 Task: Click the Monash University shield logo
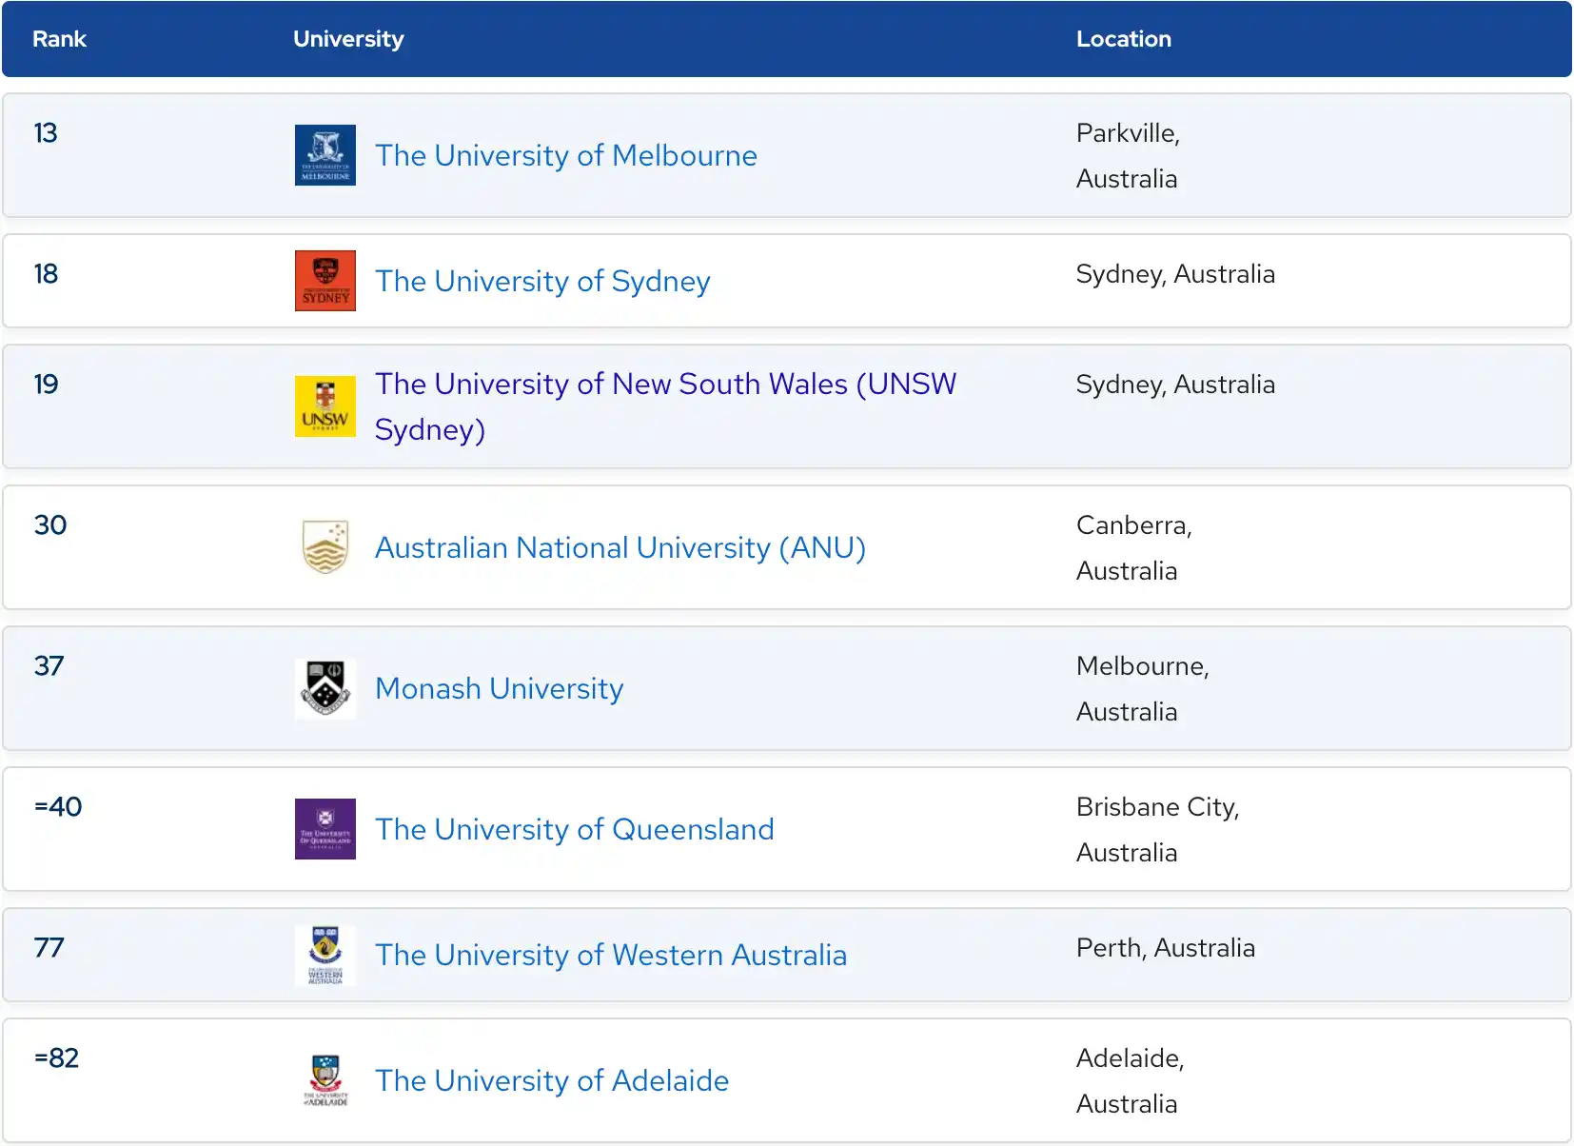325,688
